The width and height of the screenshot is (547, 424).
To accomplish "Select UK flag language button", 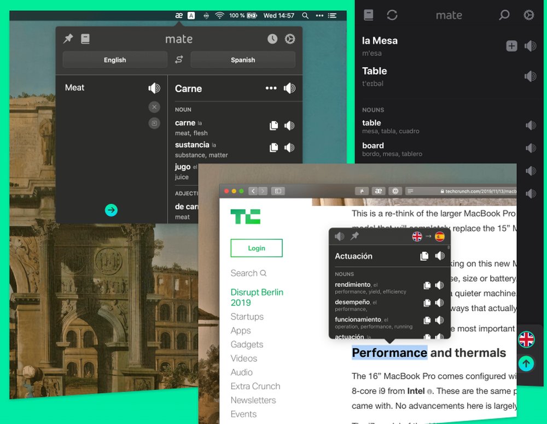I will point(526,339).
